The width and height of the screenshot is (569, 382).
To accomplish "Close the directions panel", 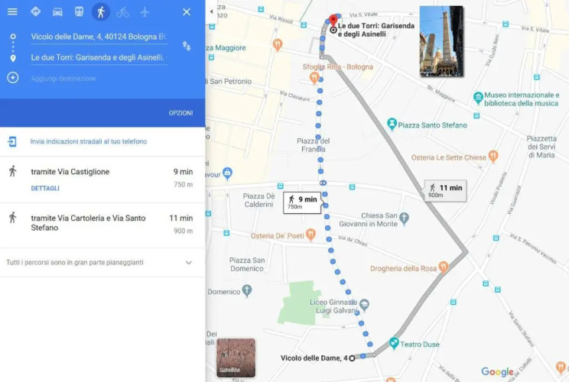I will (187, 12).
